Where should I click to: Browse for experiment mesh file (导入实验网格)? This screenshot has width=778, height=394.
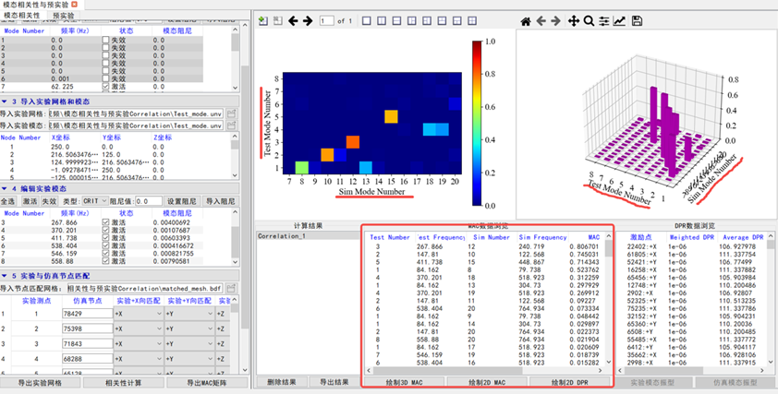(232, 113)
